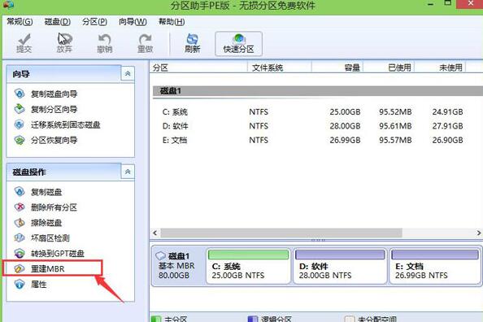This screenshot has width=483, height=322.
Task: Open the 复制磁盘向导 link text
Action: tap(54, 94)
